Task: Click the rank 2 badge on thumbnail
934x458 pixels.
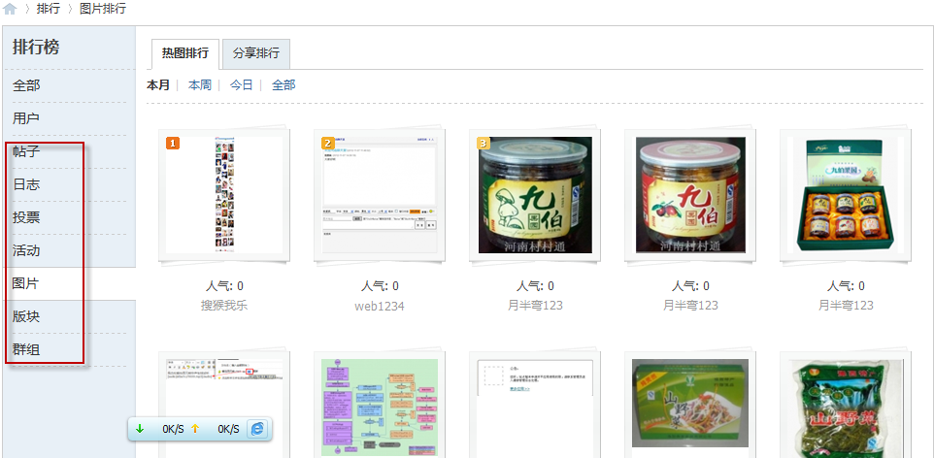Action: [x=328, y=144]
